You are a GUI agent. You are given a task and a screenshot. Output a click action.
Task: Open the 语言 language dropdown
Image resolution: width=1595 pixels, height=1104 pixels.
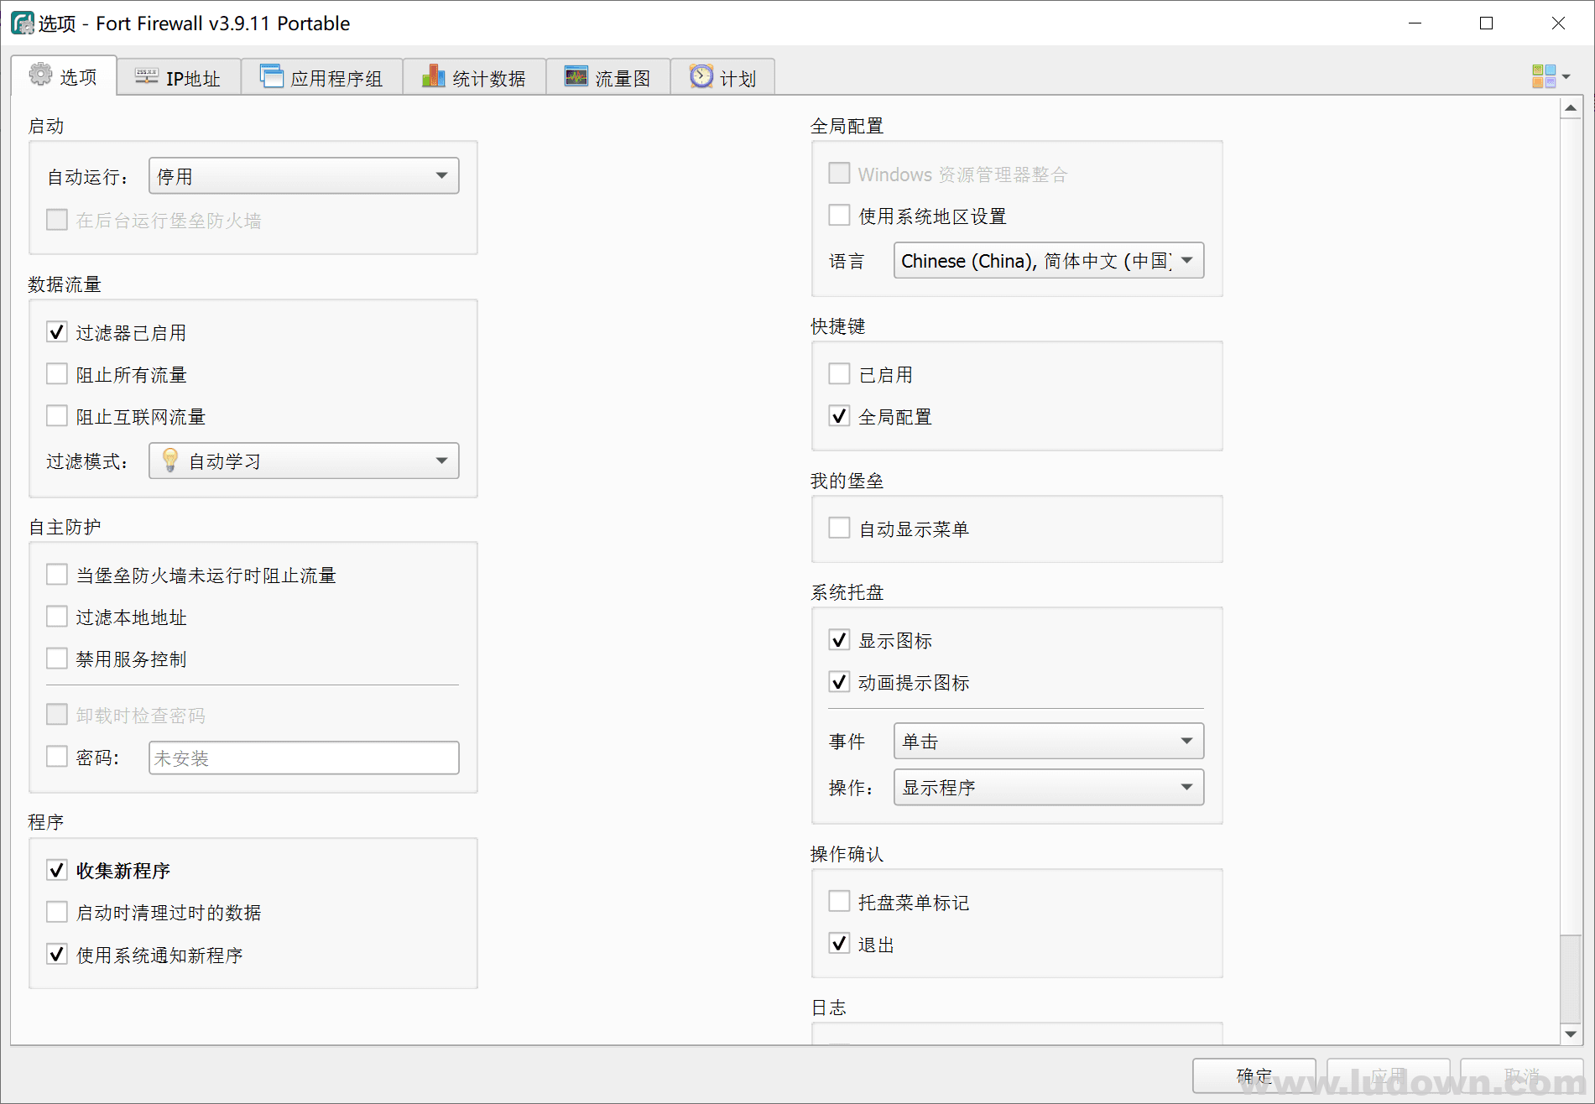coord(1049,261)
